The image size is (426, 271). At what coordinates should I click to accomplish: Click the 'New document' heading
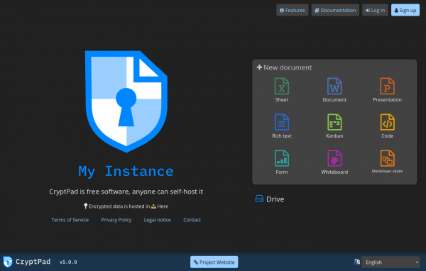coord(284,67)
